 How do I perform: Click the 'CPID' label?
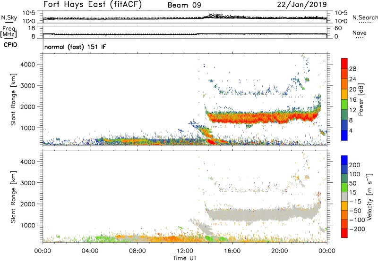[x=10, y=45]
